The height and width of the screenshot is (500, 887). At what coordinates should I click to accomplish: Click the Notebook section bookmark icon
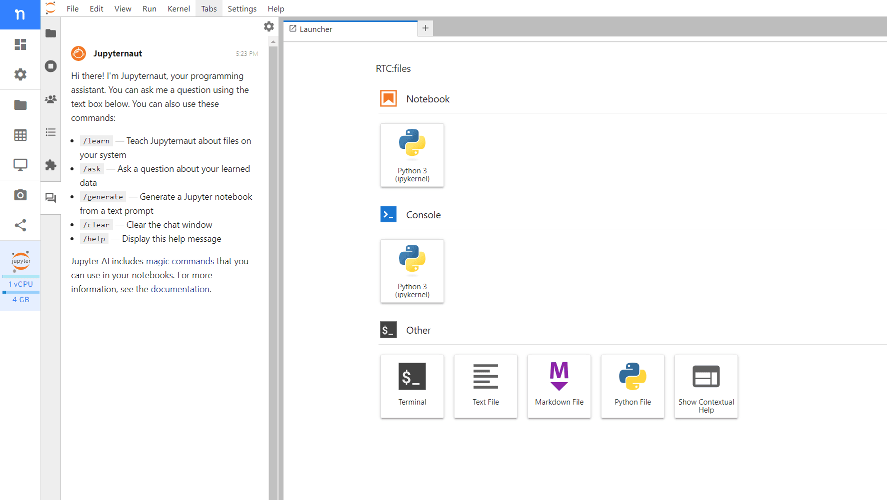click(388, 98)
